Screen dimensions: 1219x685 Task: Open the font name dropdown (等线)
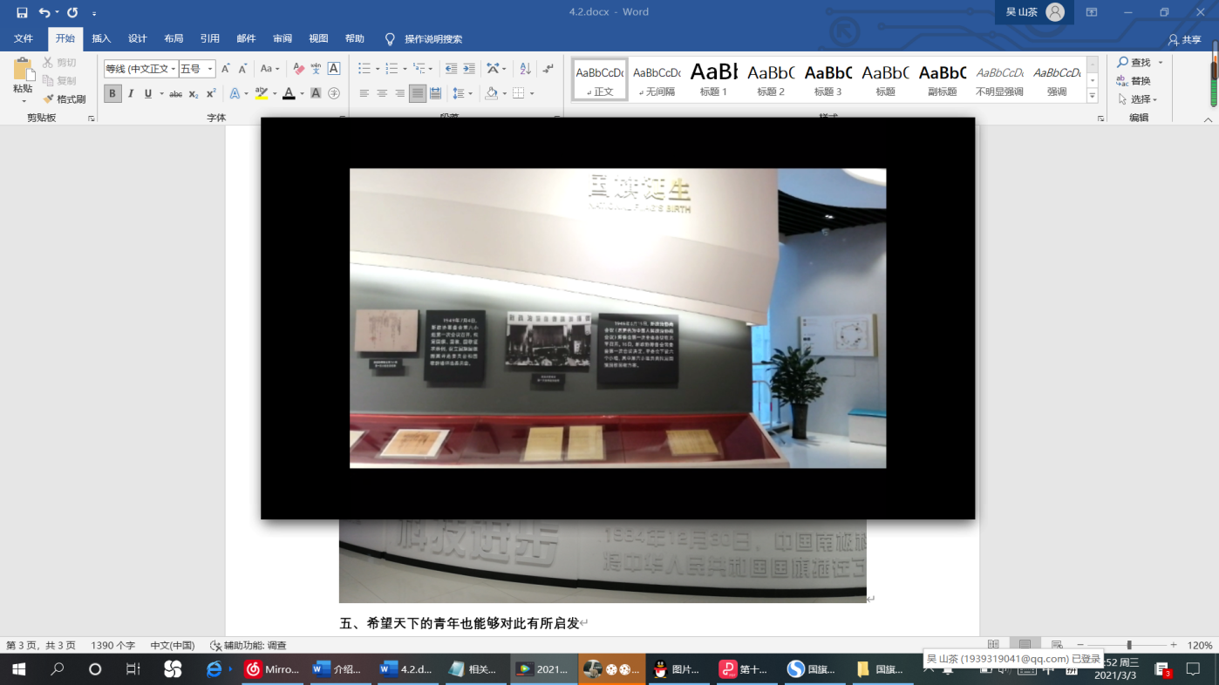174,69
